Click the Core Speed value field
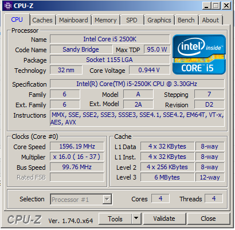 (77, 146)
